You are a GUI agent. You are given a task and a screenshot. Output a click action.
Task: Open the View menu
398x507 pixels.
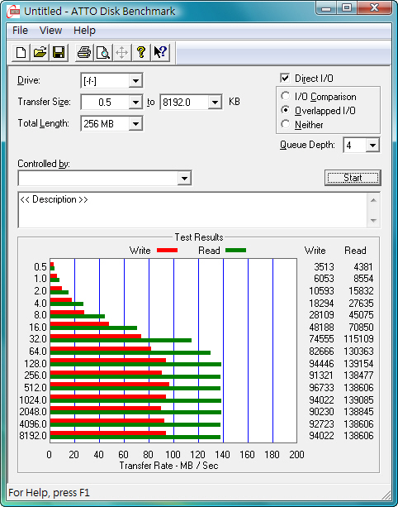[x=50, y=31]
